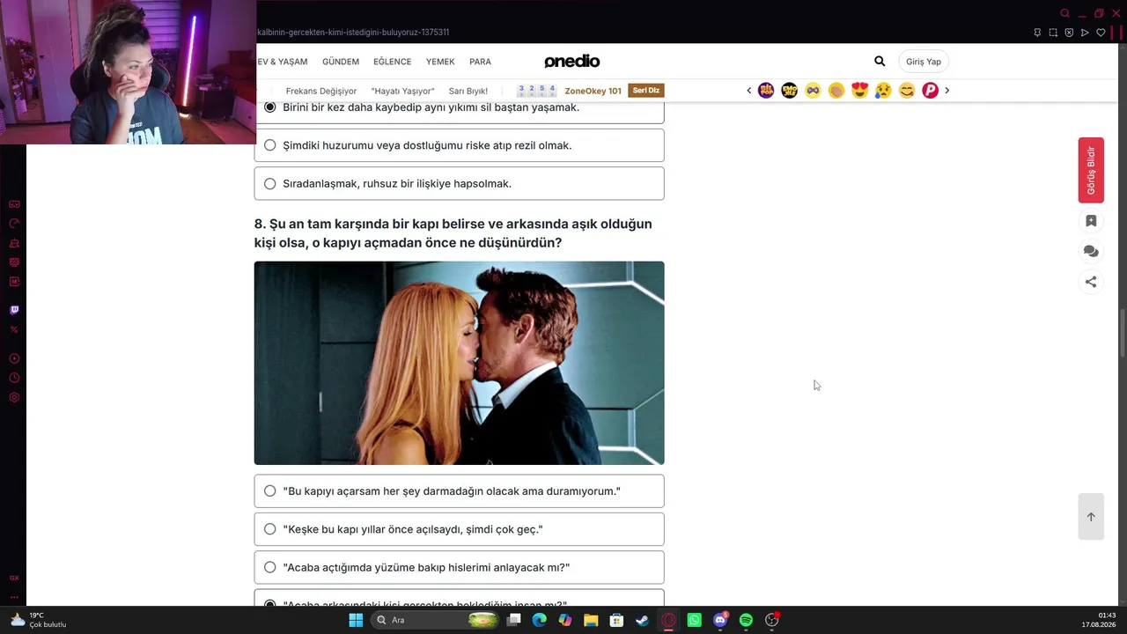Jump to top with the up-arrow button
The image size is (1127, 634).
click(1091, 517)
